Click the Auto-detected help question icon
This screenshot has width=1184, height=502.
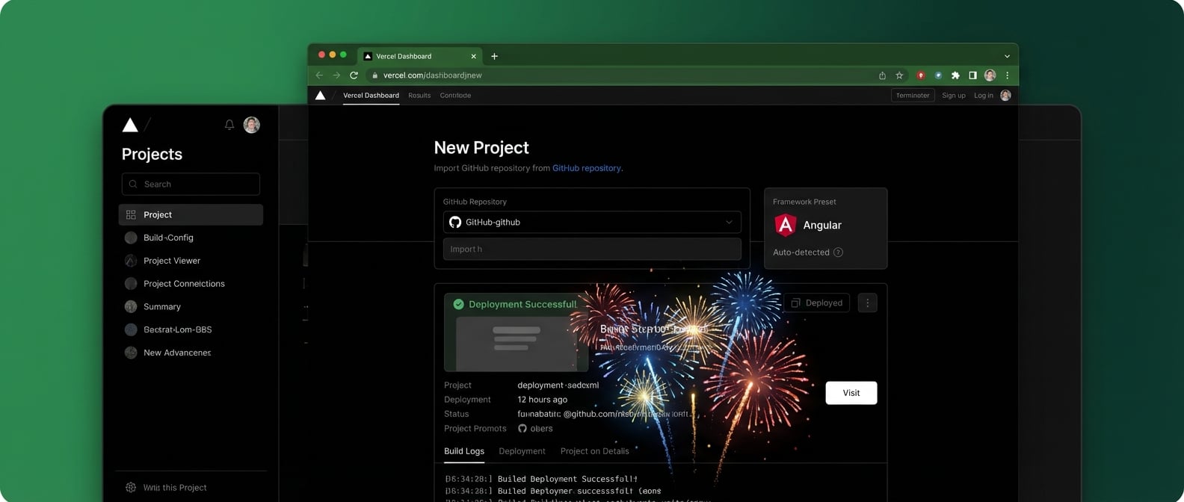pyautogui.click(x=838, y=252)
